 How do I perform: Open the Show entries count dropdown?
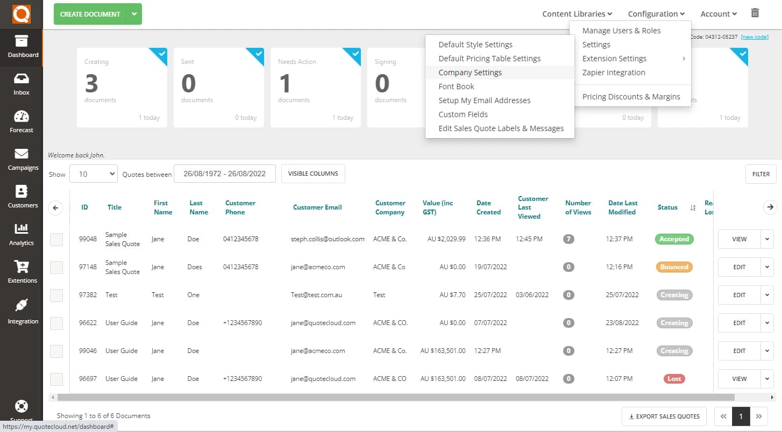[93, 174]
